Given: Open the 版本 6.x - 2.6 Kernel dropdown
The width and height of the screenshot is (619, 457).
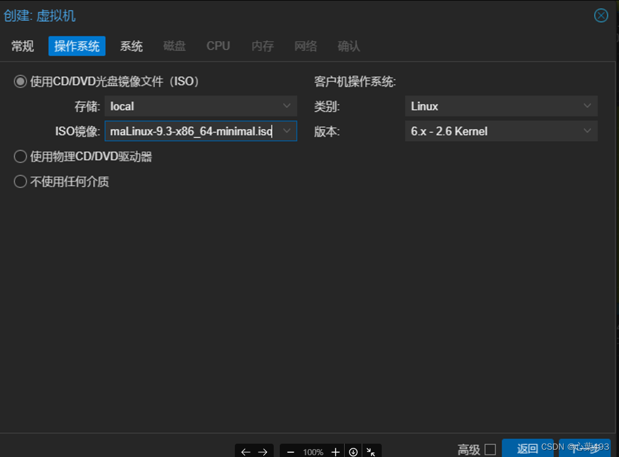Looking at the screenshot, I should [501, 131].
